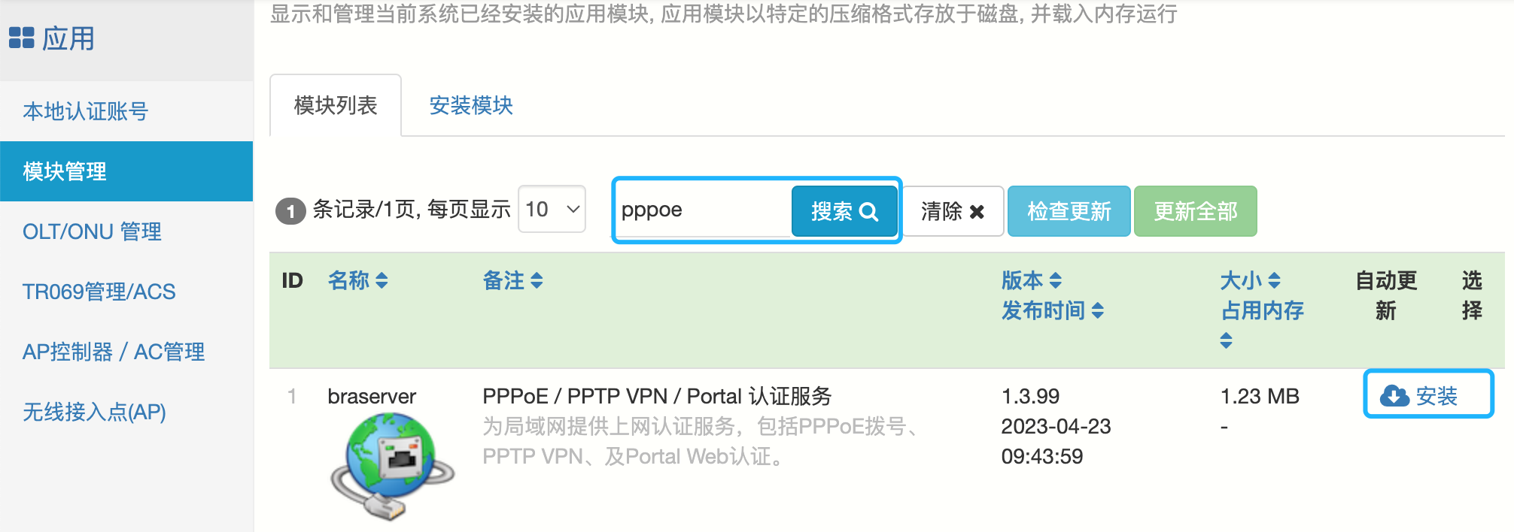This screenshot has width=1514, height=532.
Task: Go to OLT/ONU 管理 in sidebar
Action: [x=92, y=231]
